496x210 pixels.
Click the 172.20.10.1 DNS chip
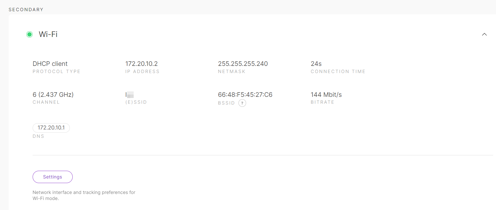coord(51,128)
